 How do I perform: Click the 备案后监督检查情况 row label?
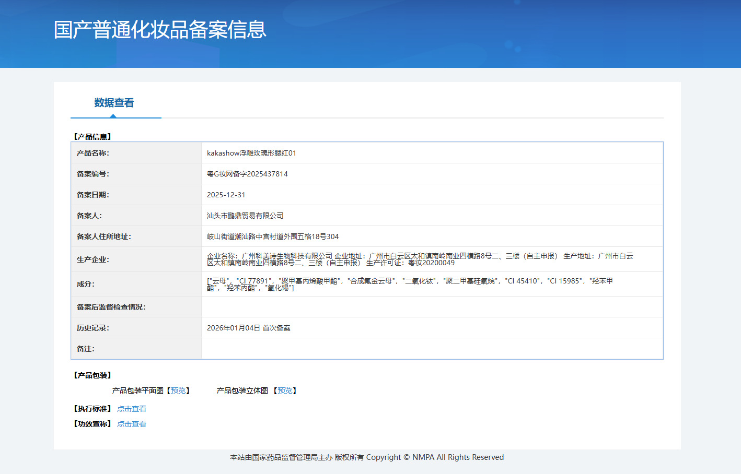pyautogui.click(x=111, y=307)
